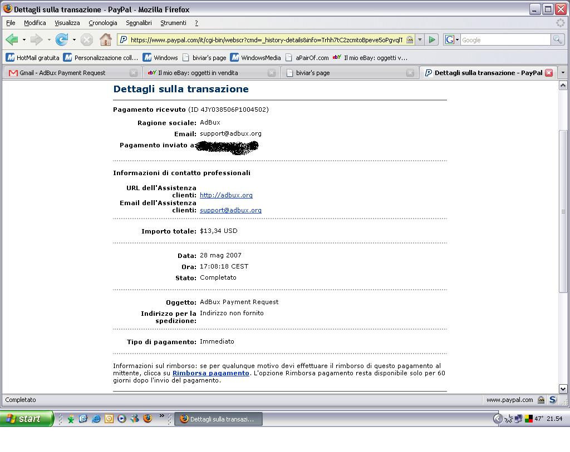Open the Personalizzazione coll... bookmark
Image resolution: width=570 pixels, height=452 pixels.
point(101,58)
